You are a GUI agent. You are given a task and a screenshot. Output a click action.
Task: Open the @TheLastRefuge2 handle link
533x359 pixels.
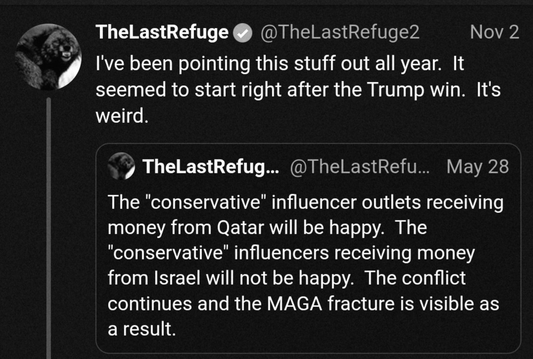pos(340,32)
